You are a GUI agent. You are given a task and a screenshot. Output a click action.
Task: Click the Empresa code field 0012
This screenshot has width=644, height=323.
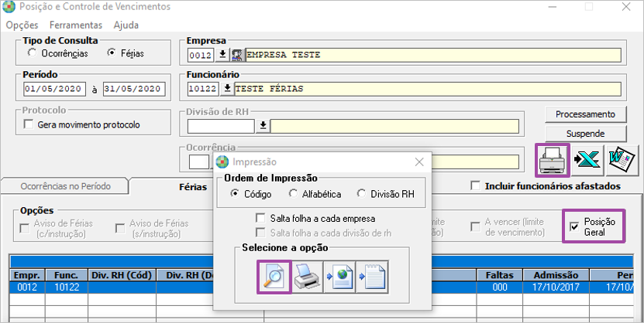click(201, 55)
